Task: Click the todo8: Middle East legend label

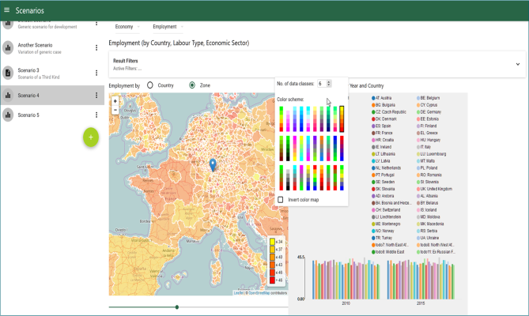Action: [390, 252]
